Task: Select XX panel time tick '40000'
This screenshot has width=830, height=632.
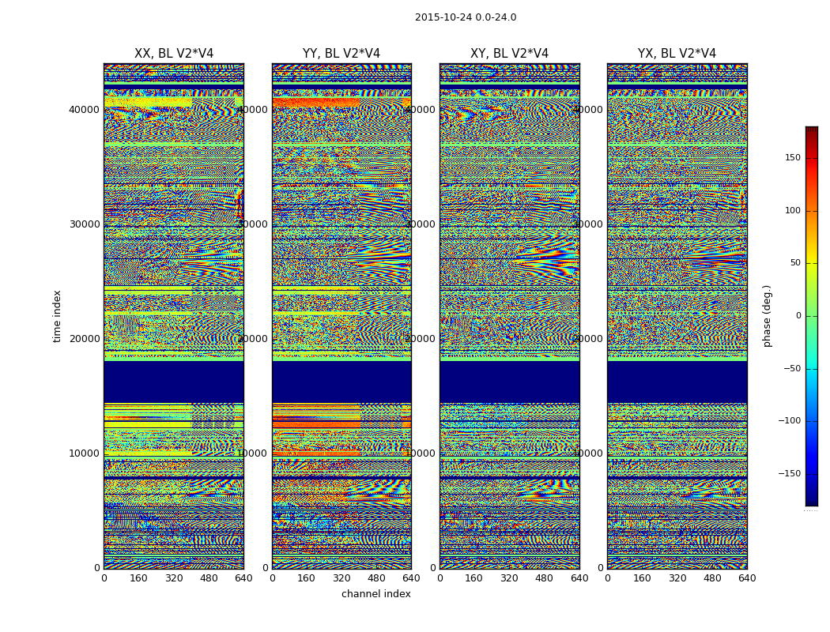Action: [x=84, y=110]
